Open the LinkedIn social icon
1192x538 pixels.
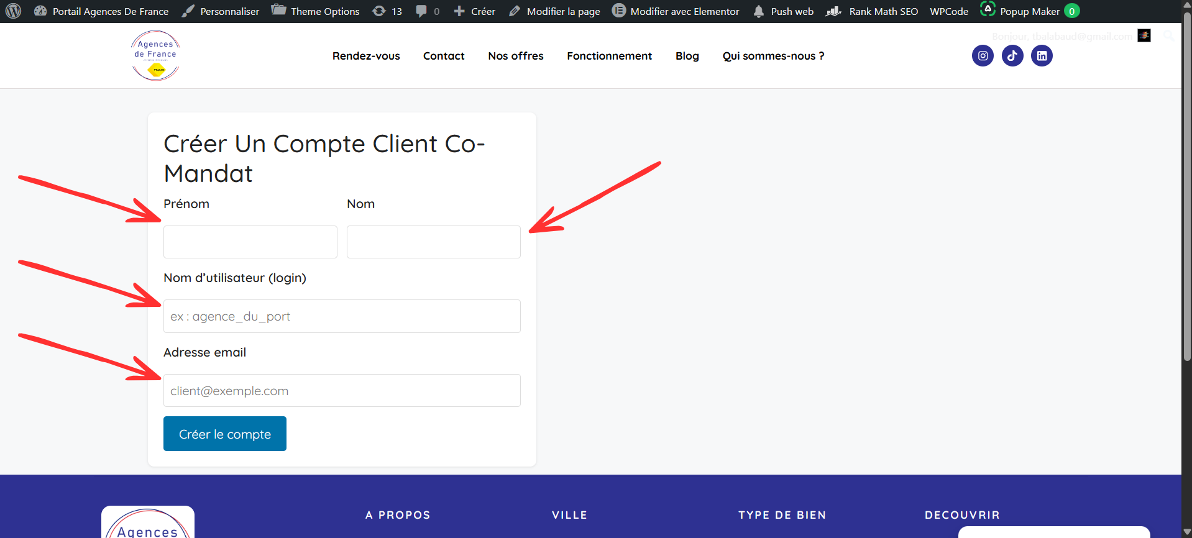(x=1042, y=56)
